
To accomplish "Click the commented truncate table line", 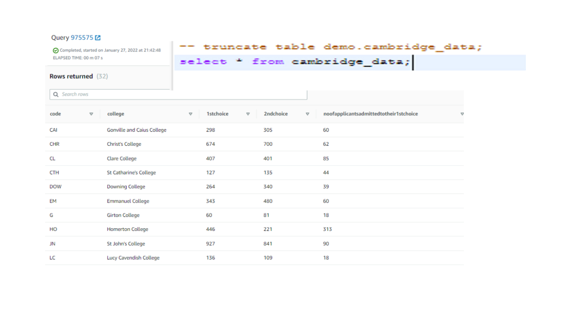I will tap(330, 47).
